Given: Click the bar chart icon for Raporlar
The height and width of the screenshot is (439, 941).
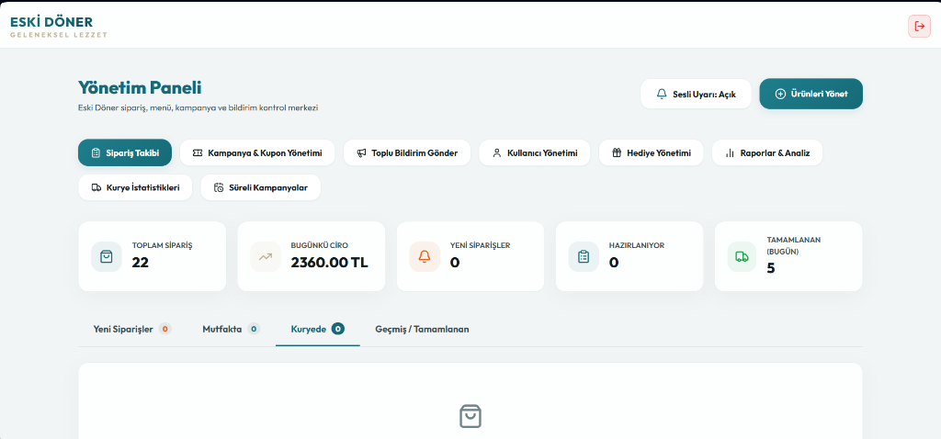Looking at the screenshot, I should tap(730, 153).
